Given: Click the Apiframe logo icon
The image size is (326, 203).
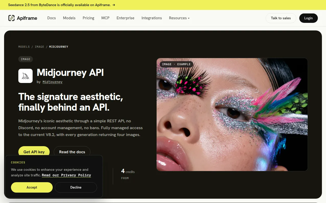Looking at the screenshot, I should [x=11, y=18].
